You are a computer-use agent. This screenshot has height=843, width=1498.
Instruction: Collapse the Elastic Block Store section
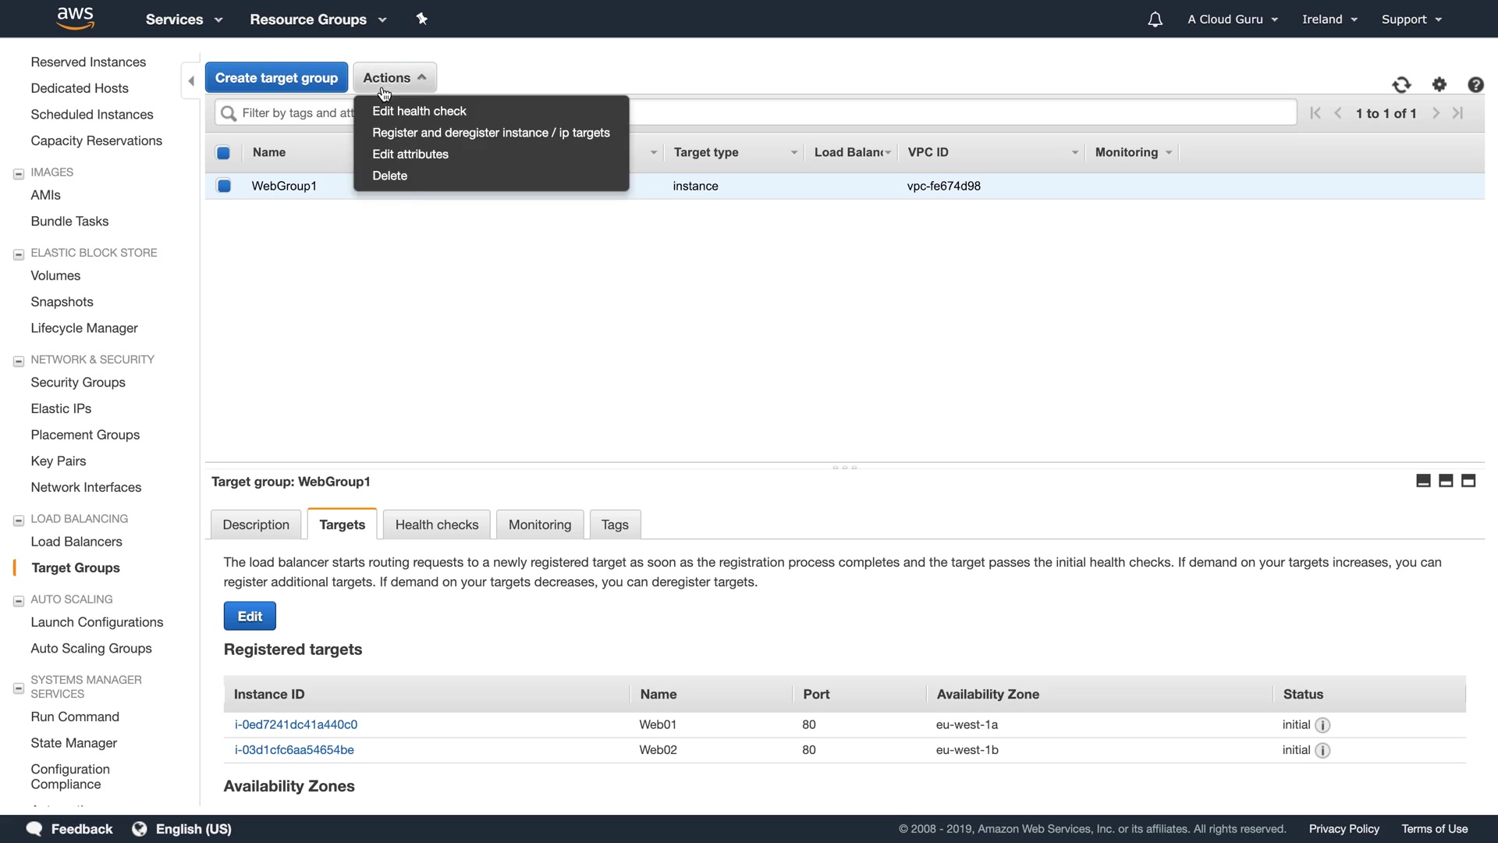[19, 254]
